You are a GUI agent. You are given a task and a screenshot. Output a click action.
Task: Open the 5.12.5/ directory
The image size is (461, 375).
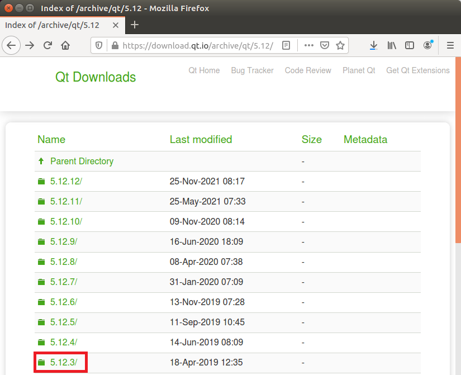click(x=64, y=322)
